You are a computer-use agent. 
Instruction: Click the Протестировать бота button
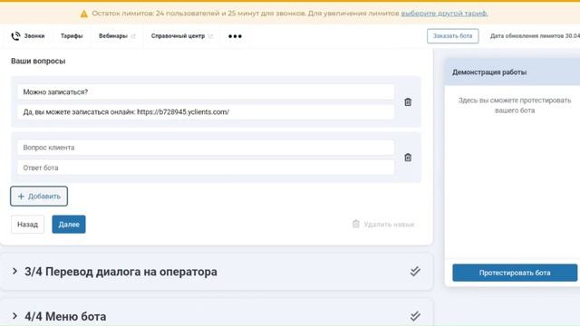pos(515,273)
